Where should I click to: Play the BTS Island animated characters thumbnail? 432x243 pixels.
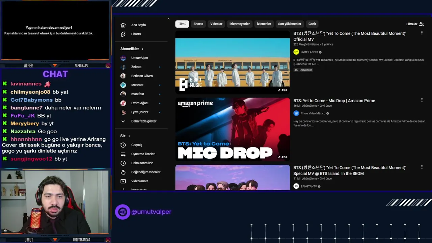click(x=233, y=178)
